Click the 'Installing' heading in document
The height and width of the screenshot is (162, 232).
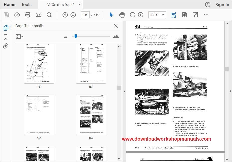[x=178, y=117]
